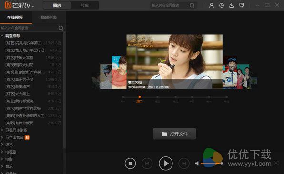Switch to the 片库 tab
Screen dimensions: 284x174
tap(84, 5)
